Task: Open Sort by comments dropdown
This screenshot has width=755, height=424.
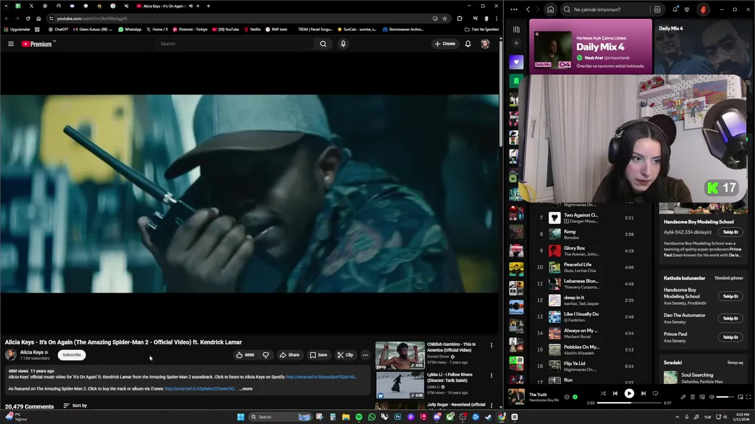Action: tap(75, 406)
